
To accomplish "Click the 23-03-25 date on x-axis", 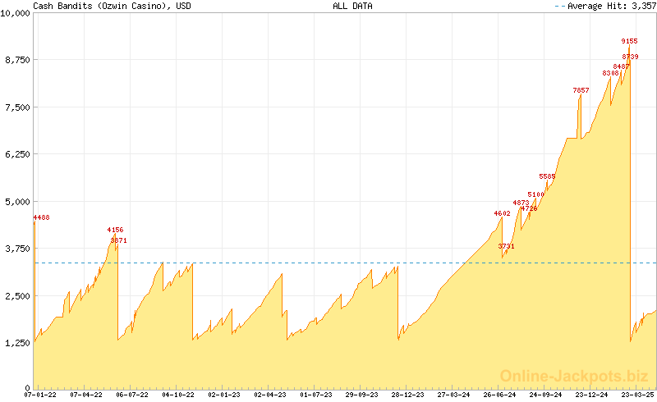I will click(637, 395).
